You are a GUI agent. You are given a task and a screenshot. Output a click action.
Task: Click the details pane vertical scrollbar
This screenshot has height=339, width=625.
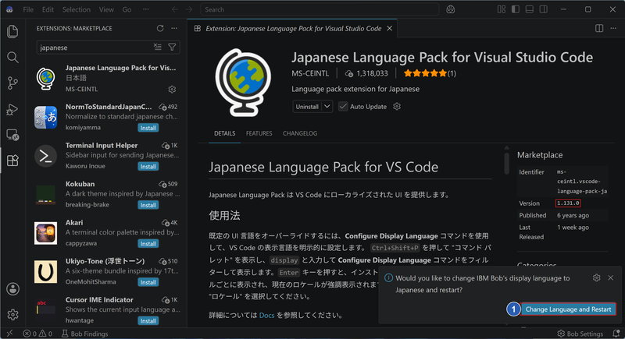pyautogui.click(x=506, y=162)
